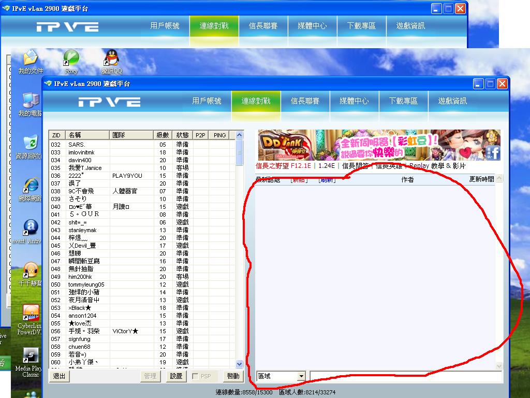Sort by the ZID column header
Viewport: 530px width, 398px height.
pos(57,135)
